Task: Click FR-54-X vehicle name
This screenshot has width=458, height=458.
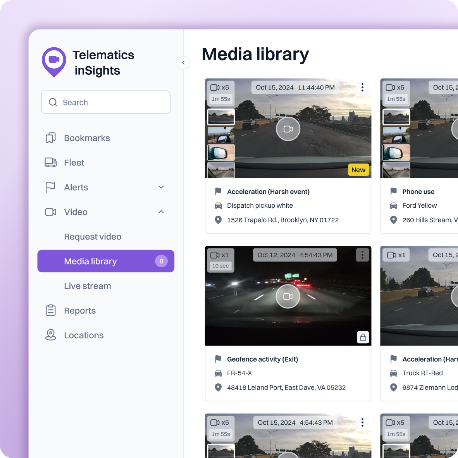Action: (x=239, y=373)
